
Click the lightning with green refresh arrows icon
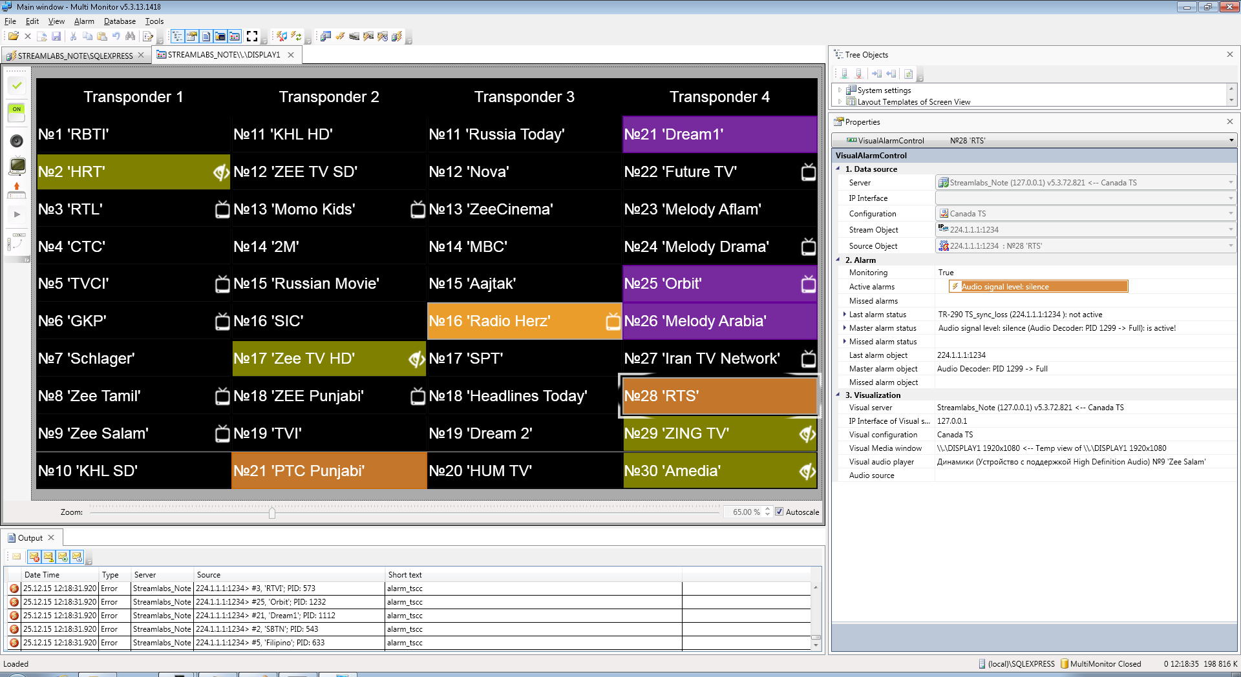click(x=296, y=36)
